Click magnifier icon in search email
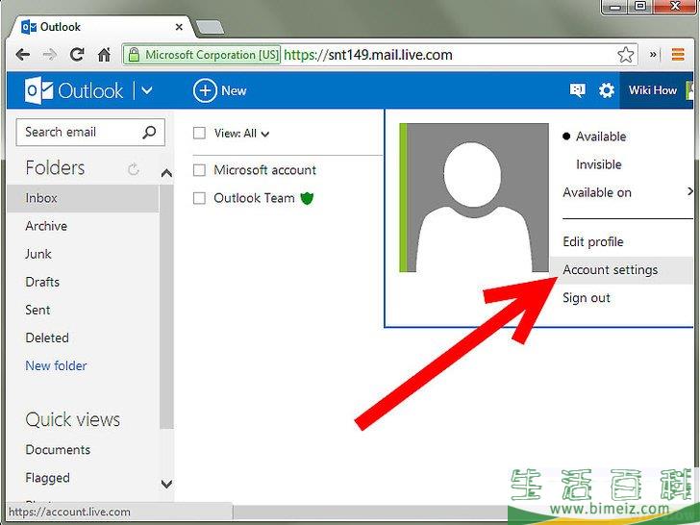This screenshot has width=700, height=525. pos(149,132)
